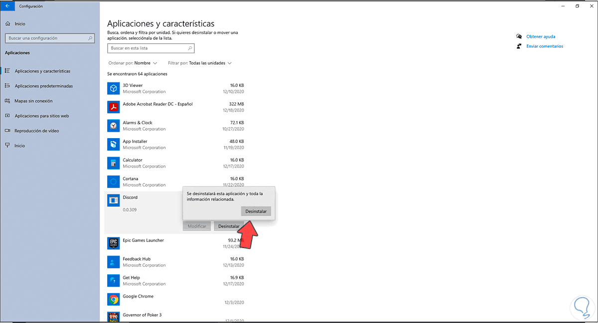
Task: Click Discord version 0.0.309 text
Action: point(130,210)
